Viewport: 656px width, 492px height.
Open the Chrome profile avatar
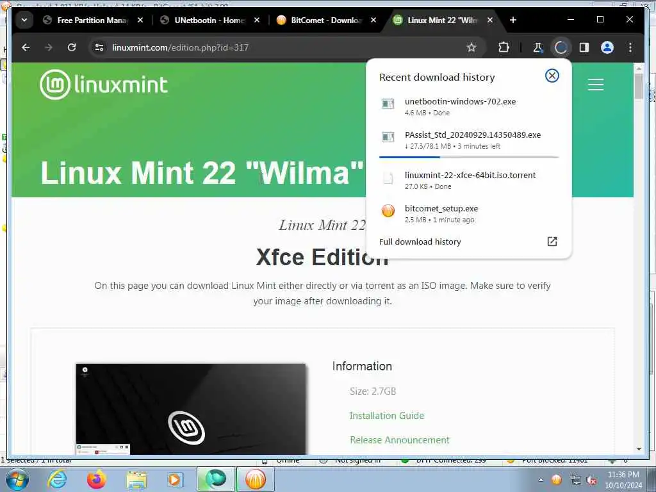[607, 47]
